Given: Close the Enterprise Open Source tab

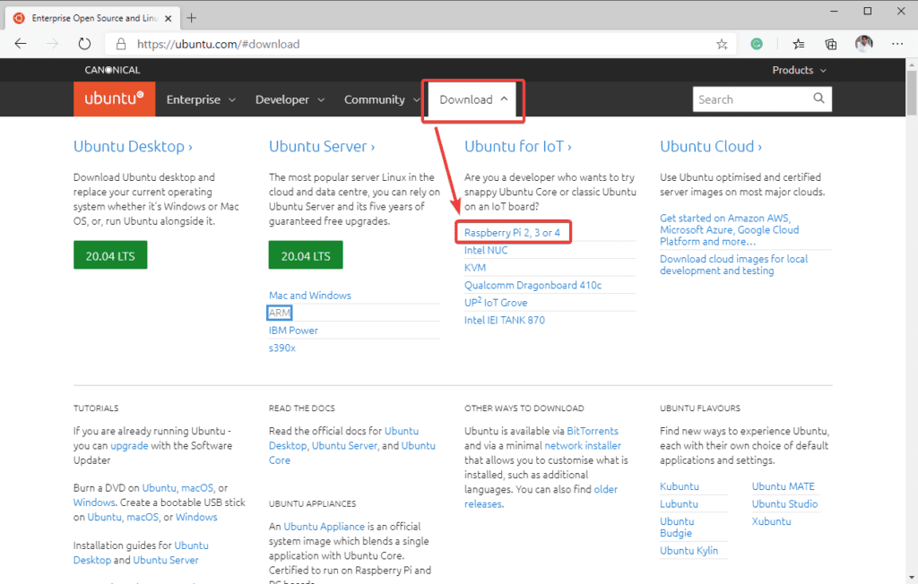Looking at the screenshot, I should tap(168, 18).
